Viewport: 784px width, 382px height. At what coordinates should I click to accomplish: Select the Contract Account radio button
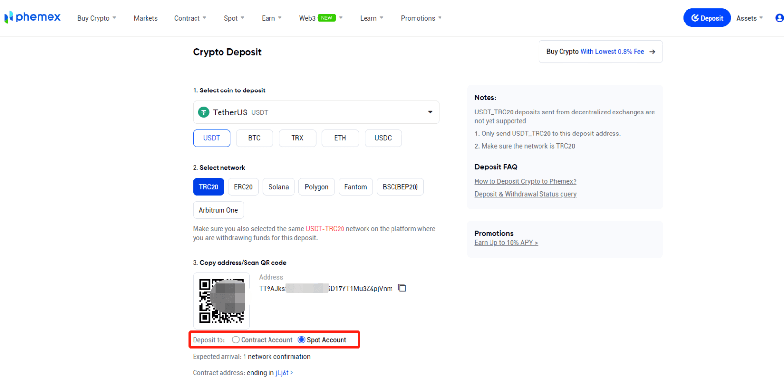click(x=236, y=340)
